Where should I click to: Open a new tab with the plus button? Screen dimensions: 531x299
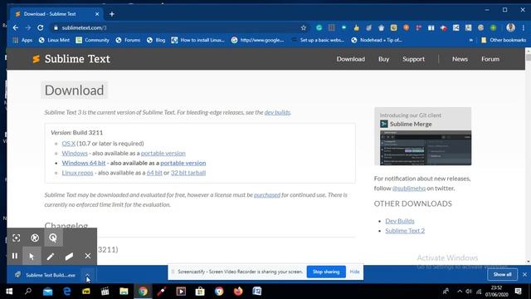[112, 14]
